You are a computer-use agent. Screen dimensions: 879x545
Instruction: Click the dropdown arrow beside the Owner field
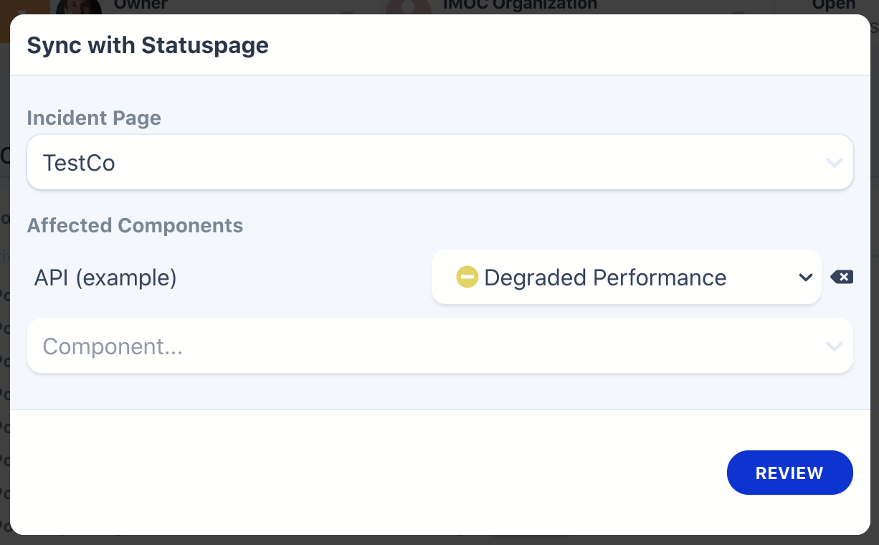(x=346, y=11)
